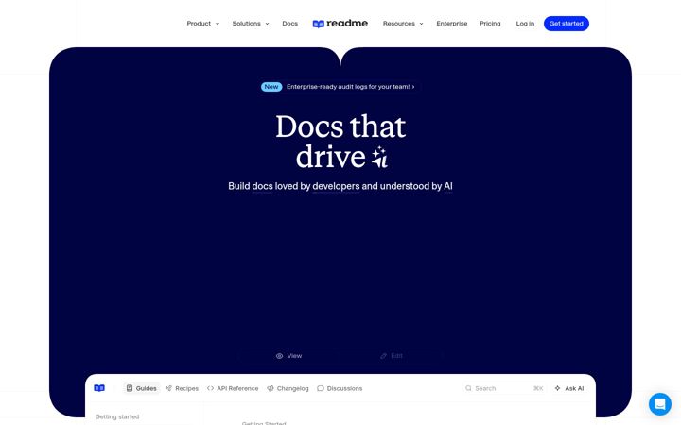681x425 pixels.
Task: Open the Resources dropdown menu
Action: [403, 24]
